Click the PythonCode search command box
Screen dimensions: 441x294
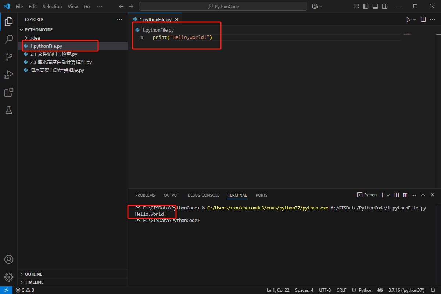pos(223,6)
